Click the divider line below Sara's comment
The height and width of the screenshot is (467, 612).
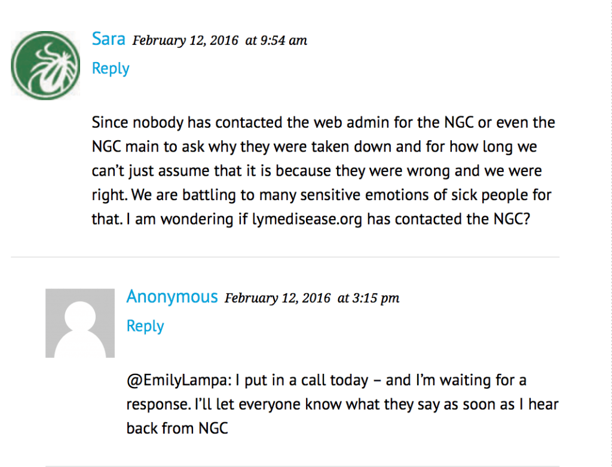tap(285, 257)
